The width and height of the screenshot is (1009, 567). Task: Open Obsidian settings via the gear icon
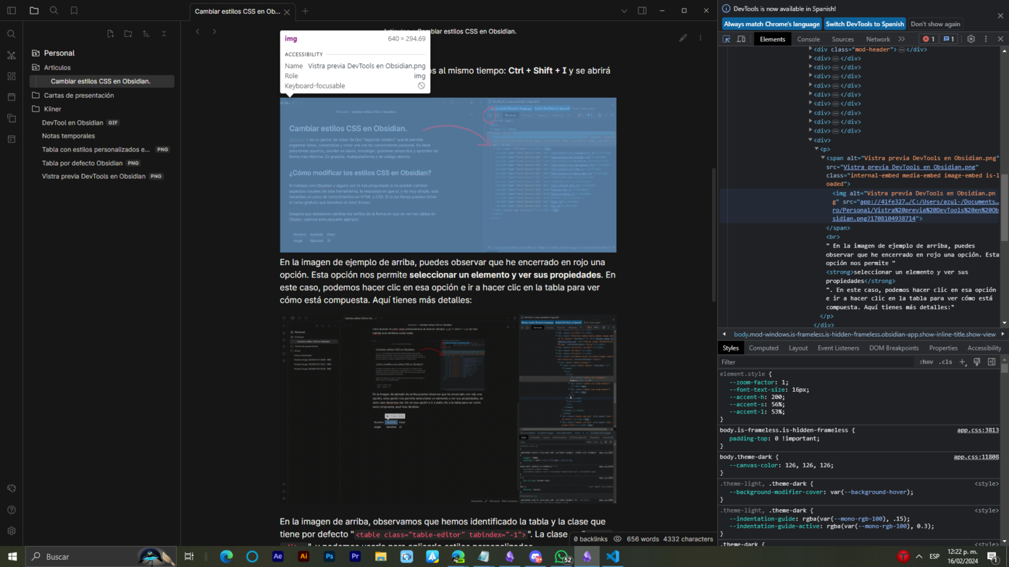(11, 530)
